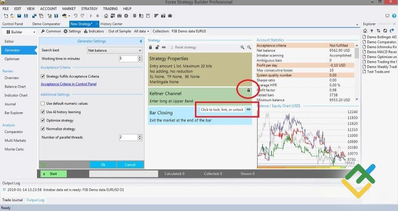Click the link icon on Bar Closing slot

[249, 109]
